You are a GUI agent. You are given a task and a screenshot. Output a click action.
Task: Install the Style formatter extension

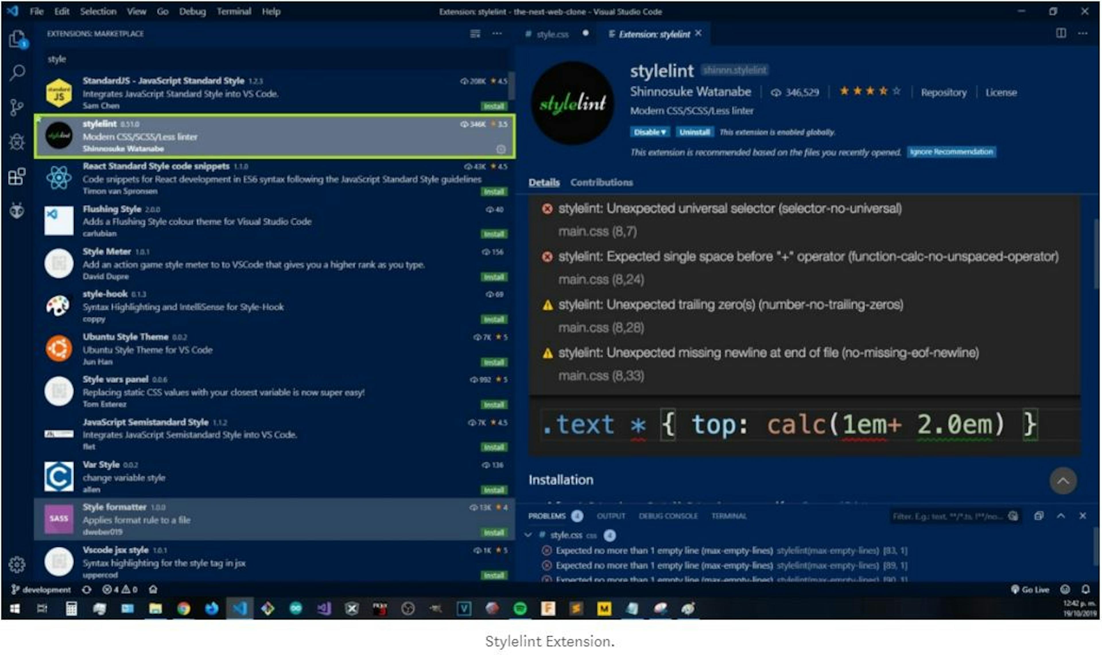(x=494, y=533)
